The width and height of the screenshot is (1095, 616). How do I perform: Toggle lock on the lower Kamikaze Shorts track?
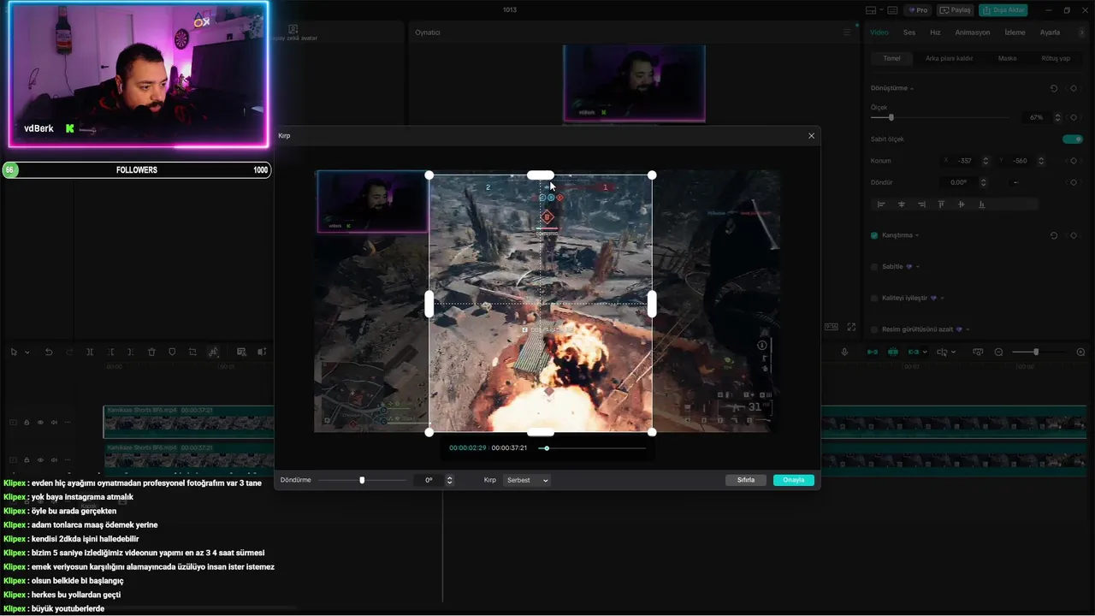(27, 460)
